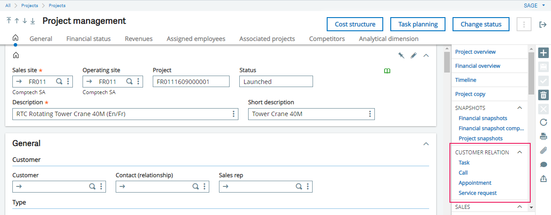Pin the header section
Image resolution: width=551 pixels, height=215 pixels.
click(401, 55)
